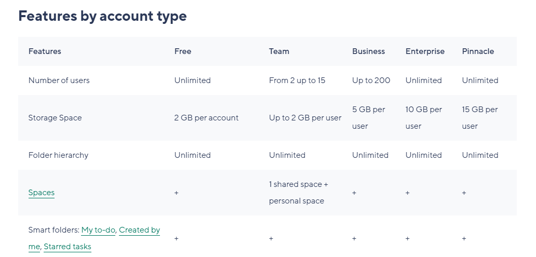This screenshot has width=536, height=257.
Task: Select the Folder hierarchy row label
Action: coord(58,155)
